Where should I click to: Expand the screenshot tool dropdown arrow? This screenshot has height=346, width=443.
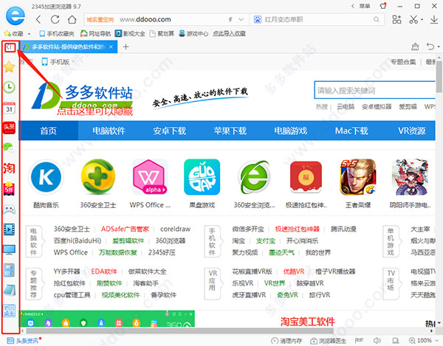click(x=422, y=20)
